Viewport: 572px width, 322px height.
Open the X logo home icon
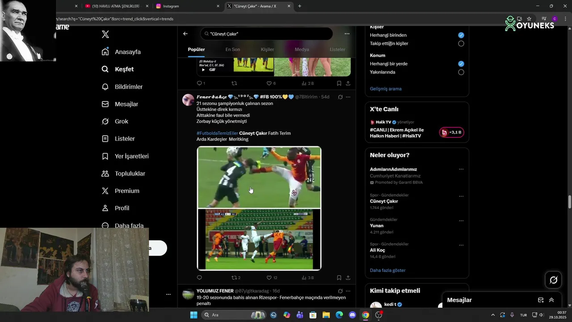coord(105,34)
